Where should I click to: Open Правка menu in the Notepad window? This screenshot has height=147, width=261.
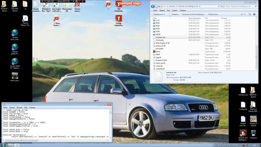pyautogui.click(x=12, y=107)
